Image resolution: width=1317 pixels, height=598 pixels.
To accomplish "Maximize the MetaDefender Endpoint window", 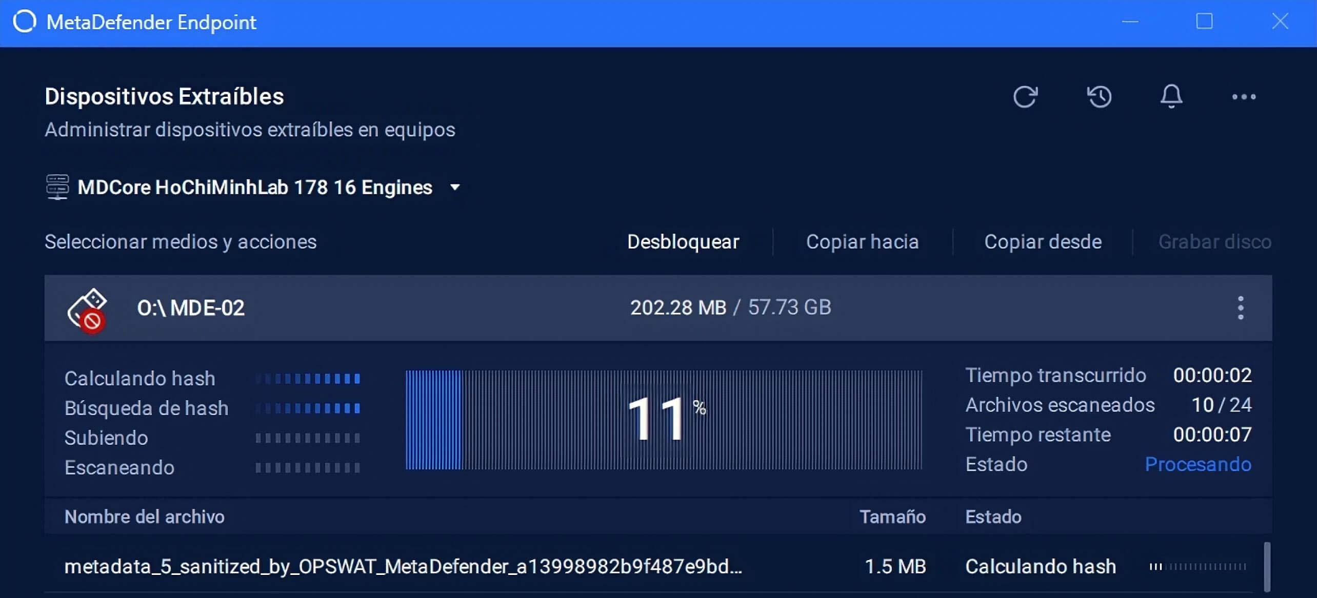I will click(x=1204, y=22).
